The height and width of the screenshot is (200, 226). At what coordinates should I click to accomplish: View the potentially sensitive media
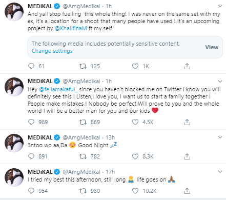pyautogui.click(x=212, y=47)
